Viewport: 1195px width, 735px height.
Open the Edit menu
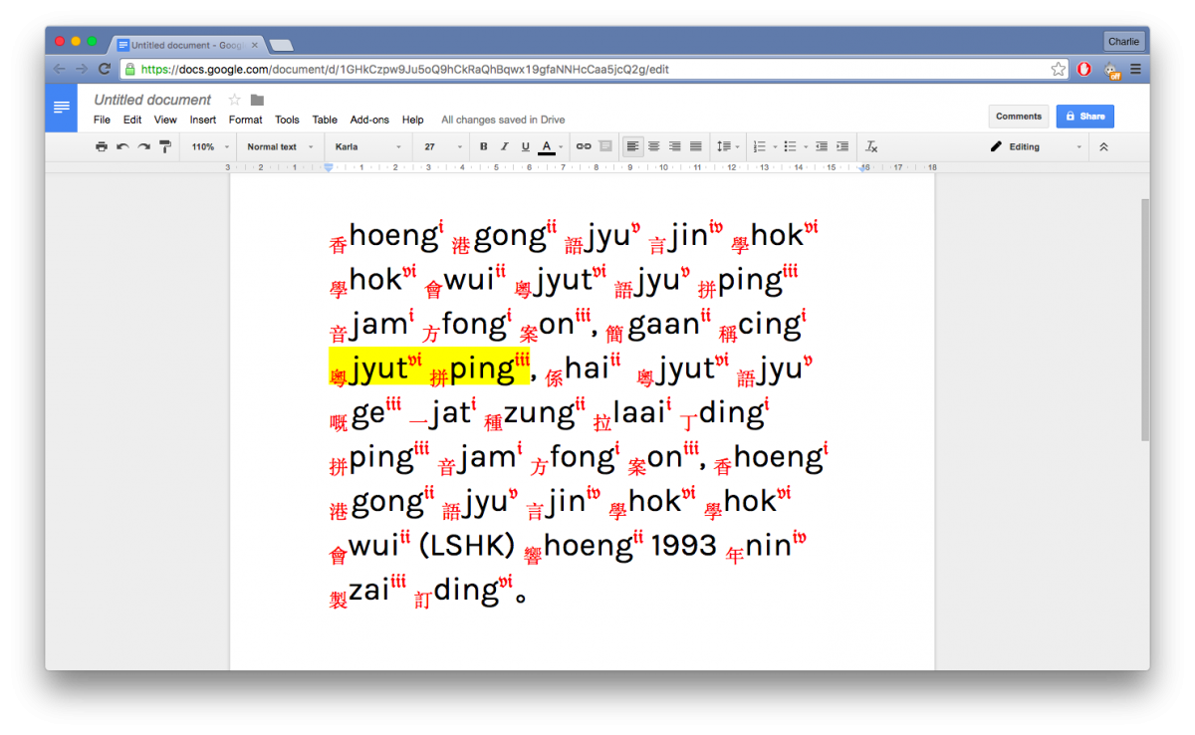click(132, 120)
